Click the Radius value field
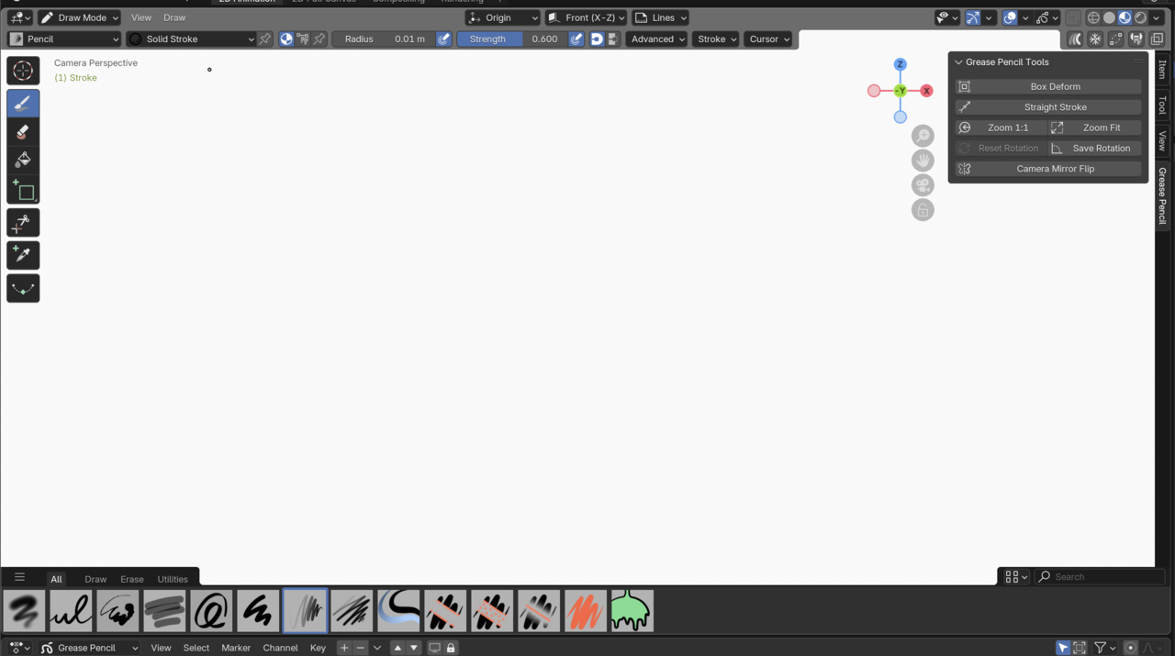The image size is (1175, 656). click(384, 39)
